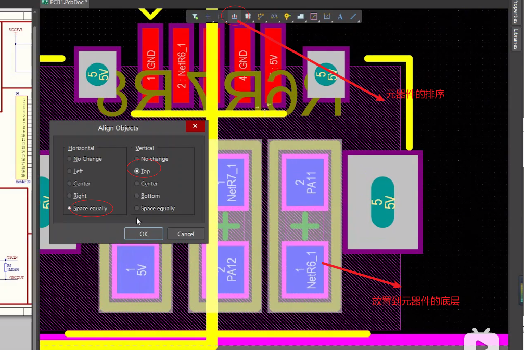Image resolution: width=524 pixels, height=350 pixels.
Task: Pick the place via tool
Action: [287, 16]
